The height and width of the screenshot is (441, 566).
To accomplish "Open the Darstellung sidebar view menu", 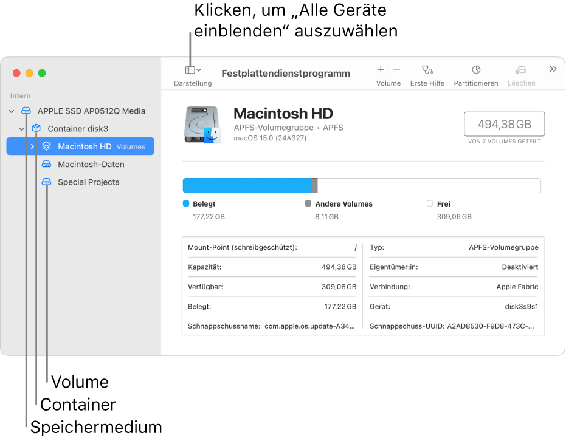I will (193, 70).
